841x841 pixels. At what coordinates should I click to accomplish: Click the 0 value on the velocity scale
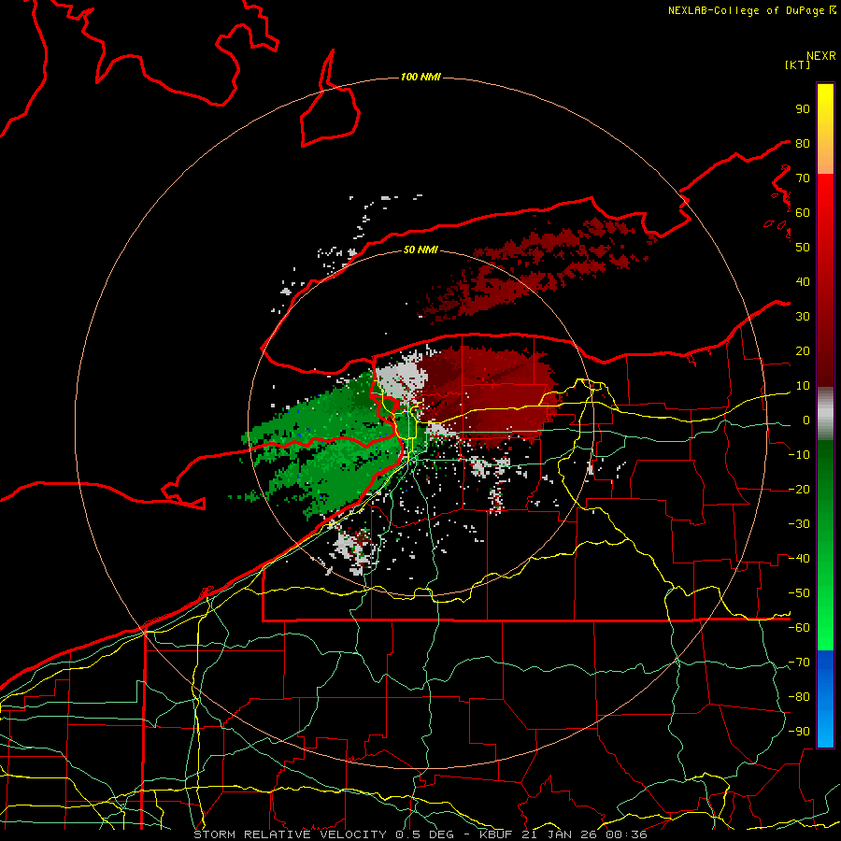[806, 420]
